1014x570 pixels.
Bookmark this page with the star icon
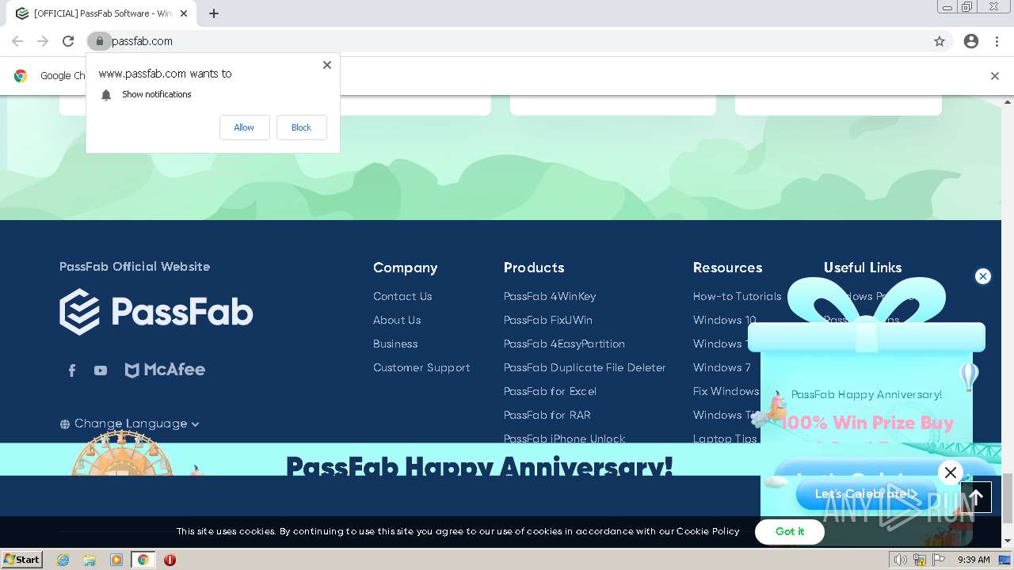tap(940, 41)
